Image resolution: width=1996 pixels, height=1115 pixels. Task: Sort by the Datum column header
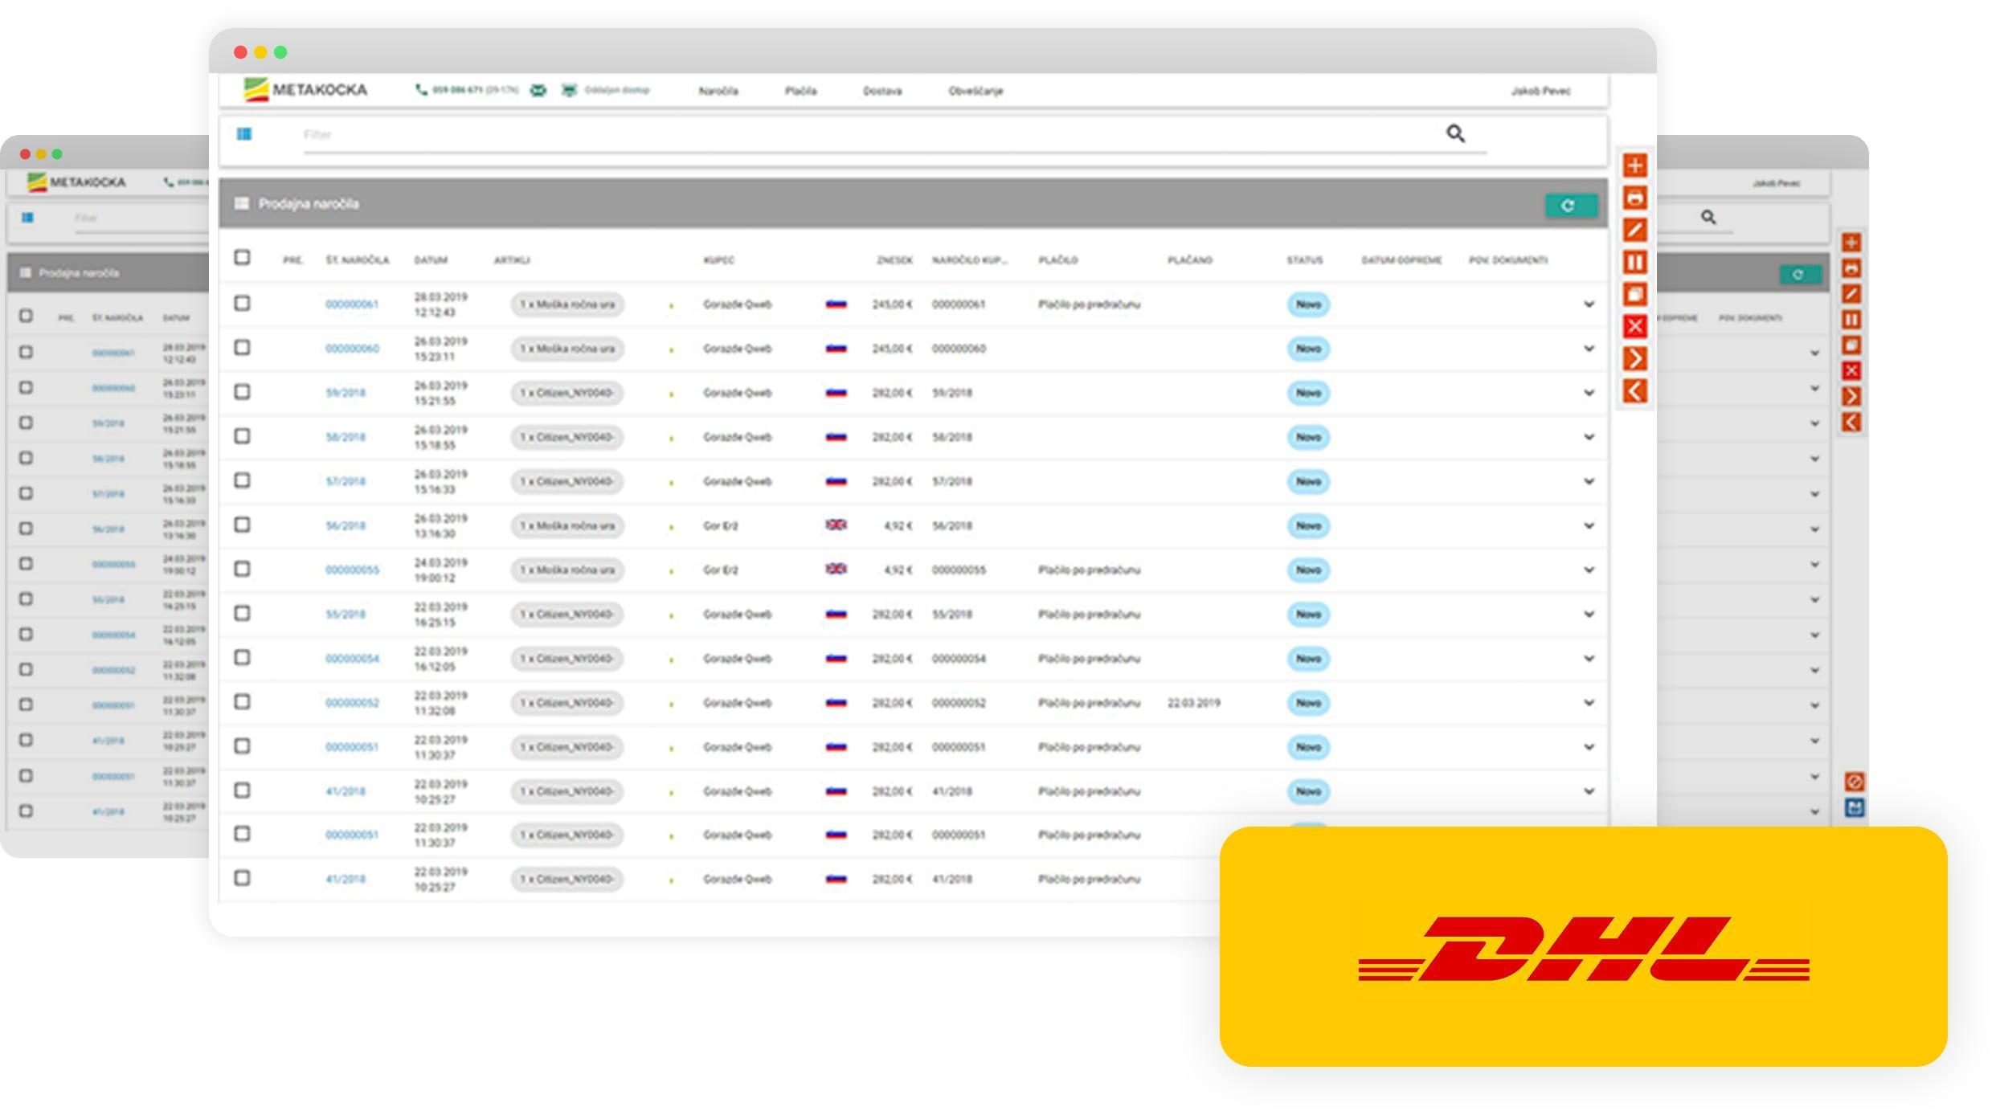click(x=431, y=260)
